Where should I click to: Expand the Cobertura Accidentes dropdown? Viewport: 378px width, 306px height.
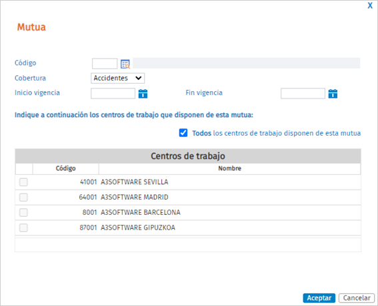[117, 78]
